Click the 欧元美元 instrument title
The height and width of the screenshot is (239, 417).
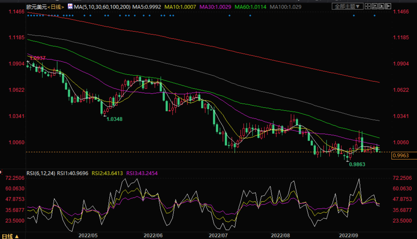click(37, 7)
